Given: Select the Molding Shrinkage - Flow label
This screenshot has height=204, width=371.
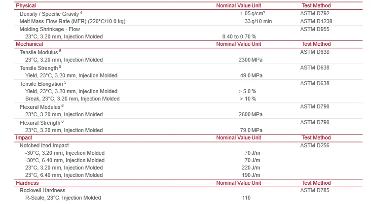Looking at the screenshot, I should click(x=49, y=29).
